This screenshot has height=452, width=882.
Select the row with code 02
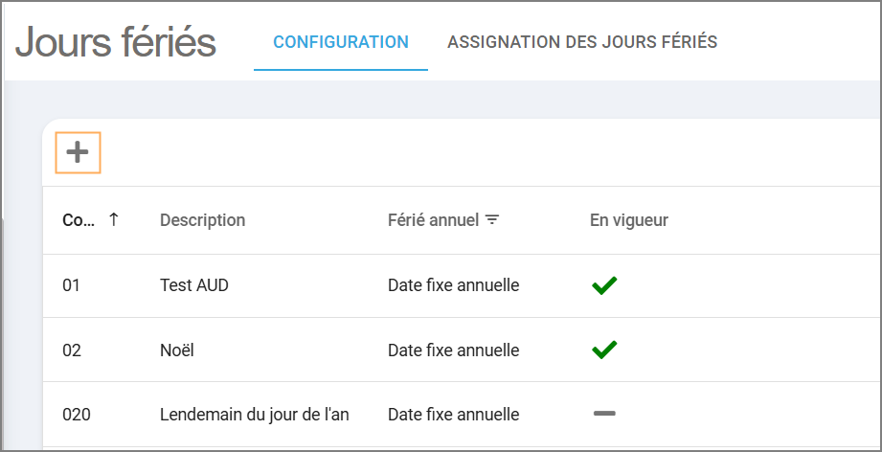tap(72, 350)
